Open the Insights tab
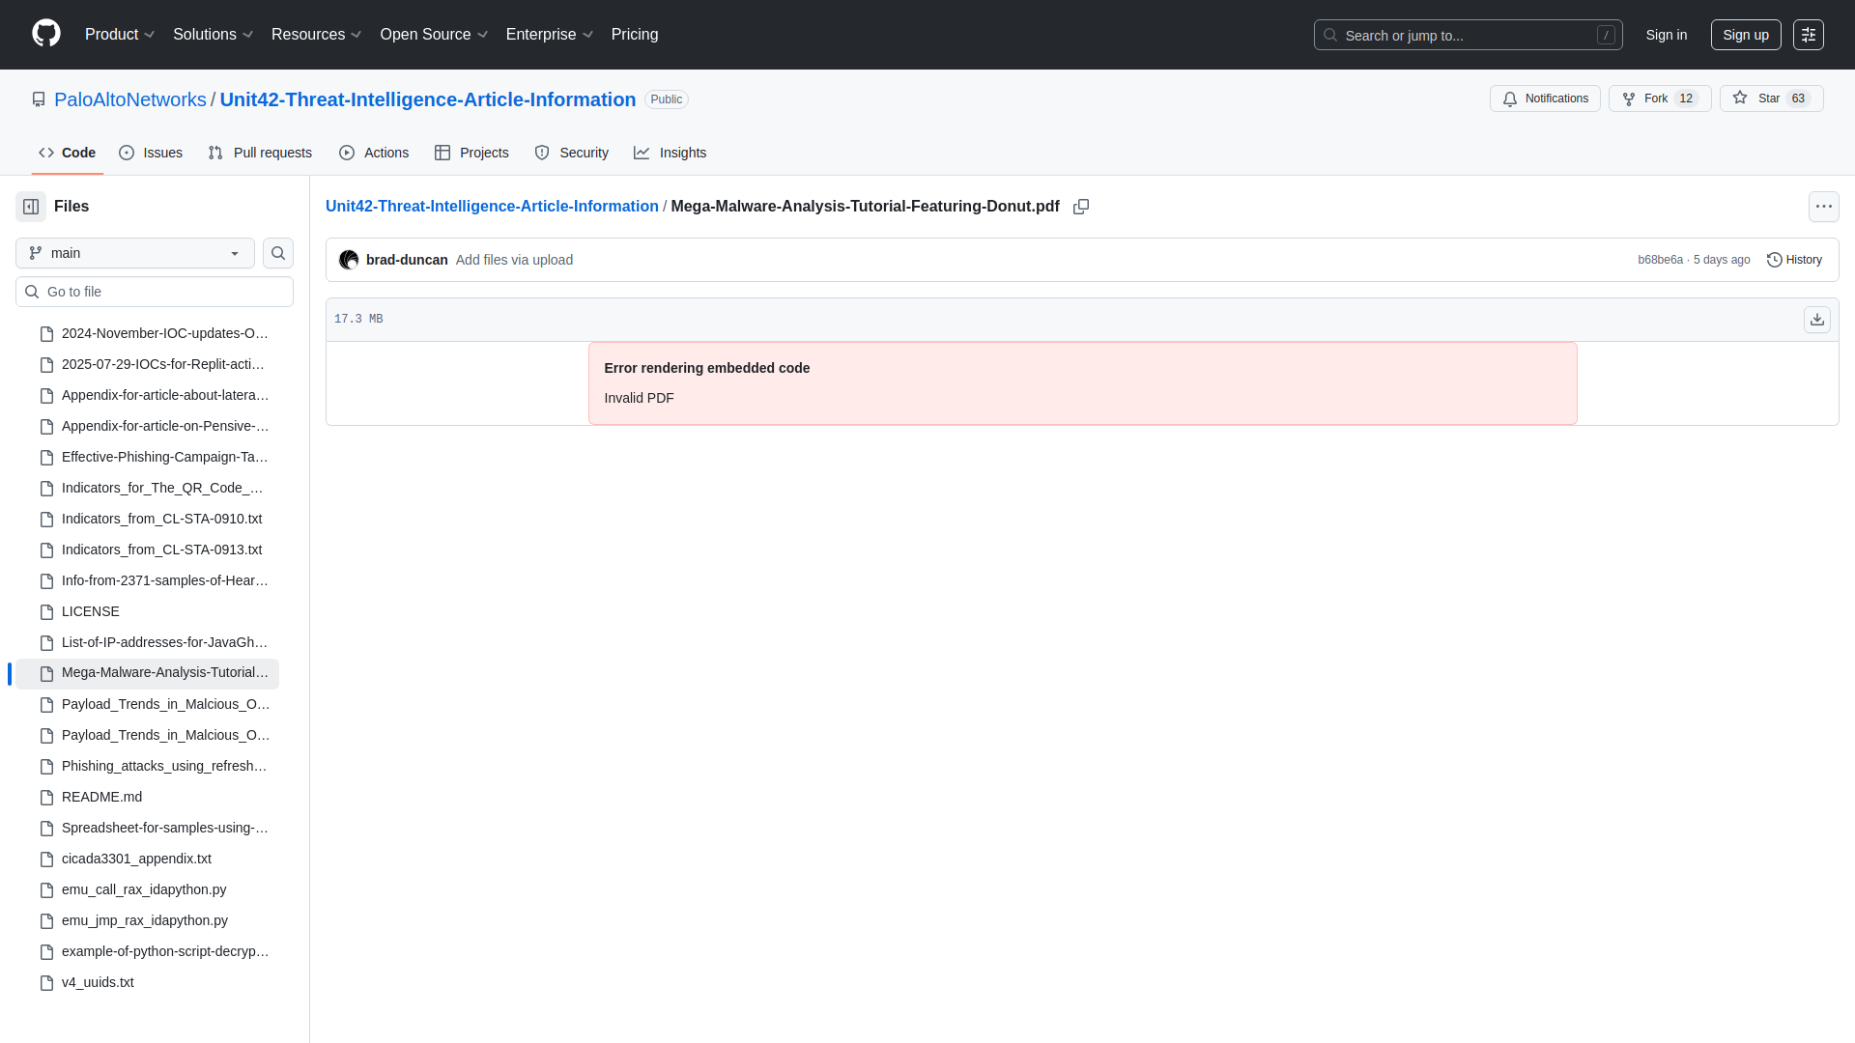The width and height of the screenshot is (1855, 1043). (670, 153)
